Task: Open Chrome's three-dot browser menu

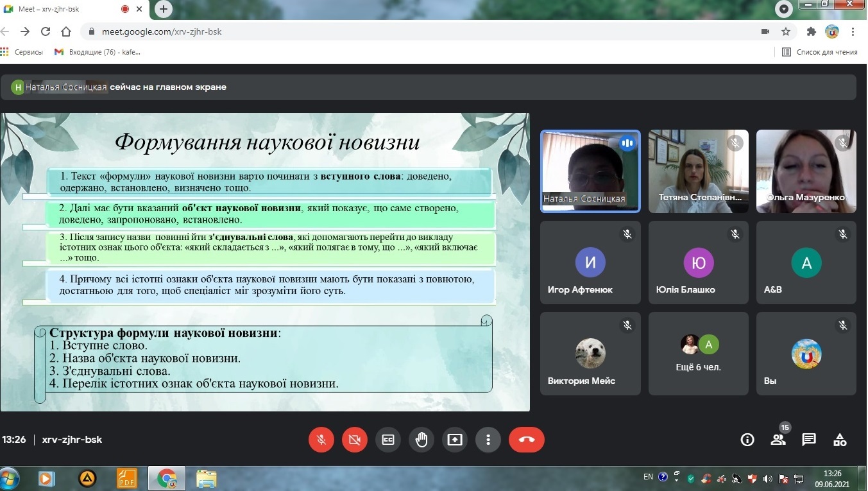Action: (853, 31)
